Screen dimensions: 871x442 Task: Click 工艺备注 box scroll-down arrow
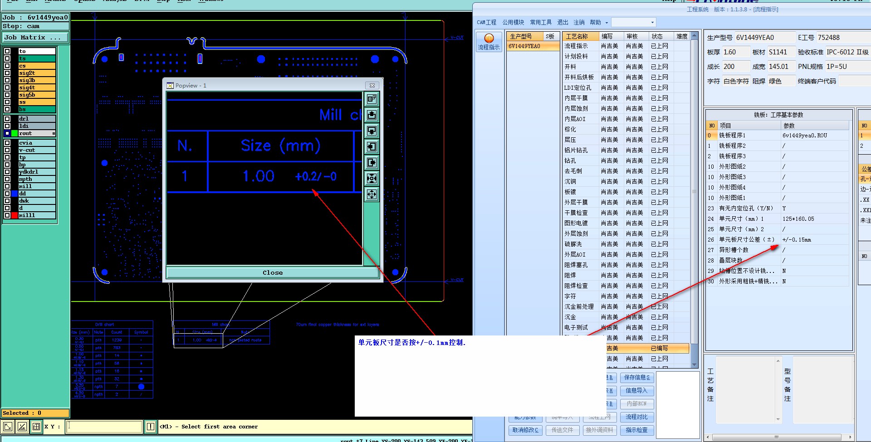(x=778, y=419)
